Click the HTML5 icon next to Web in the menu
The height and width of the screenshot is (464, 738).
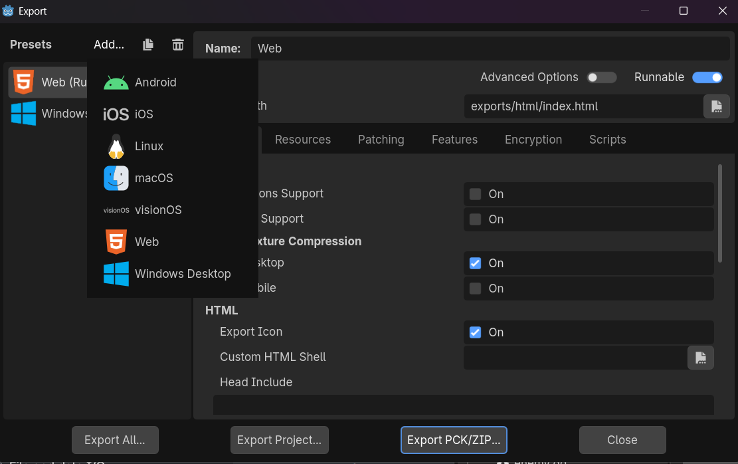click(116, 242)
